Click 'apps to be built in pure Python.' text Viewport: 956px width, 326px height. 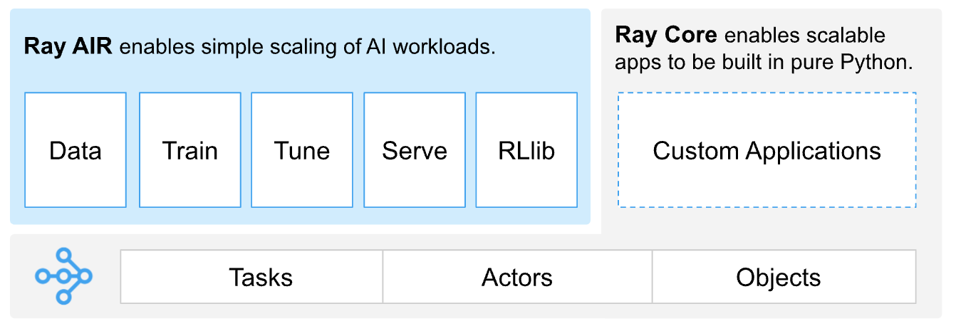764,63
